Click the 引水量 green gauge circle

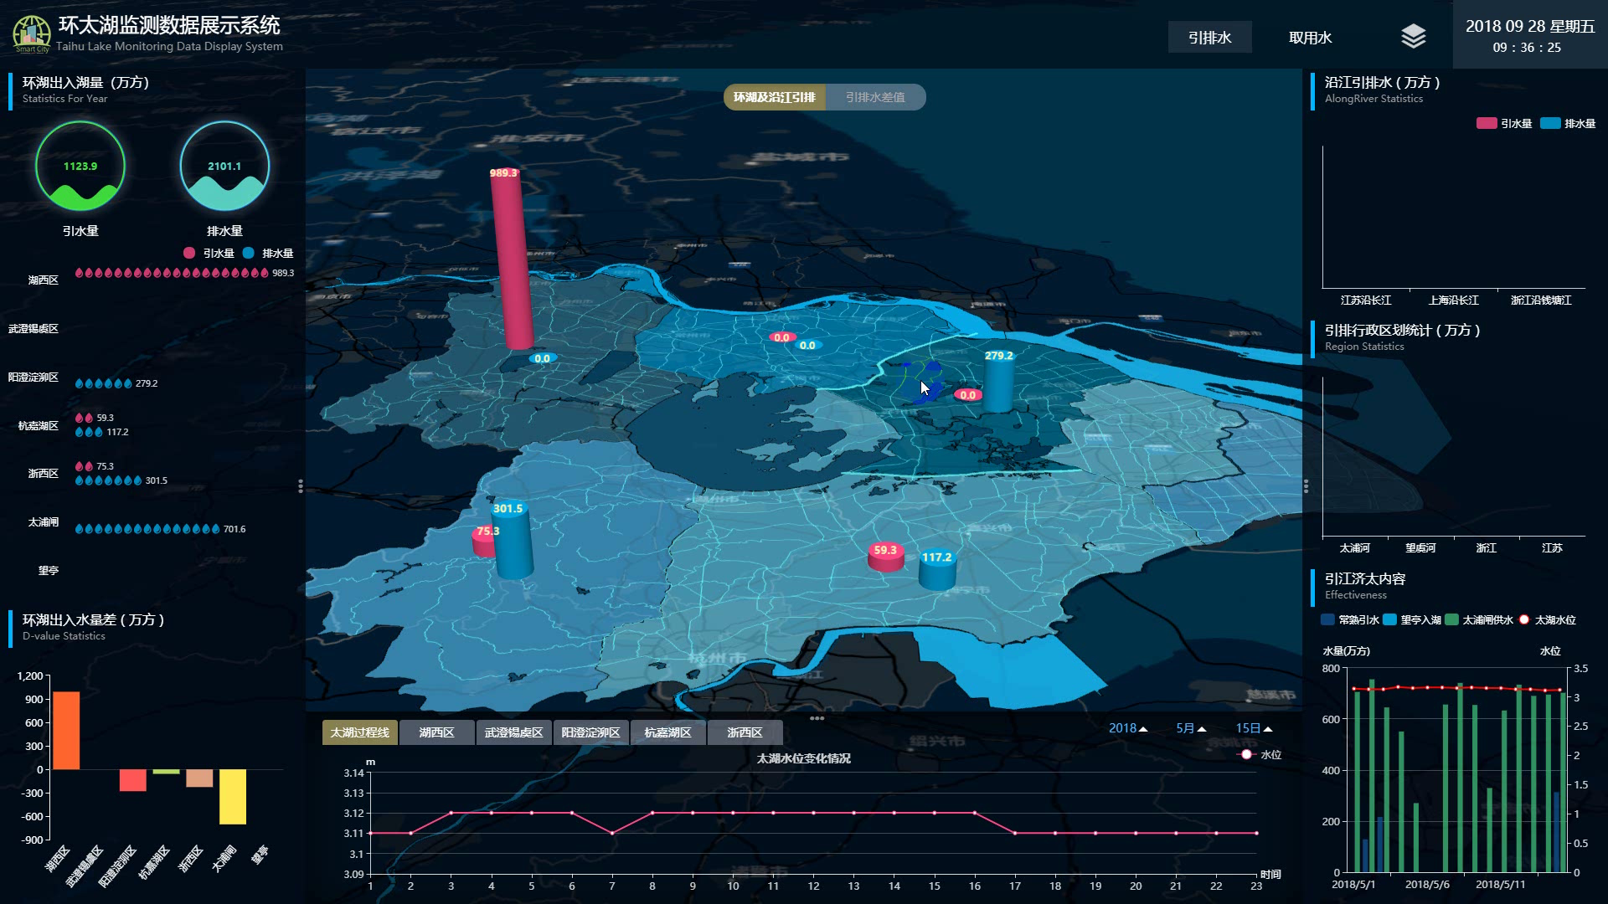pyautogui.click(x=80, y=167)
